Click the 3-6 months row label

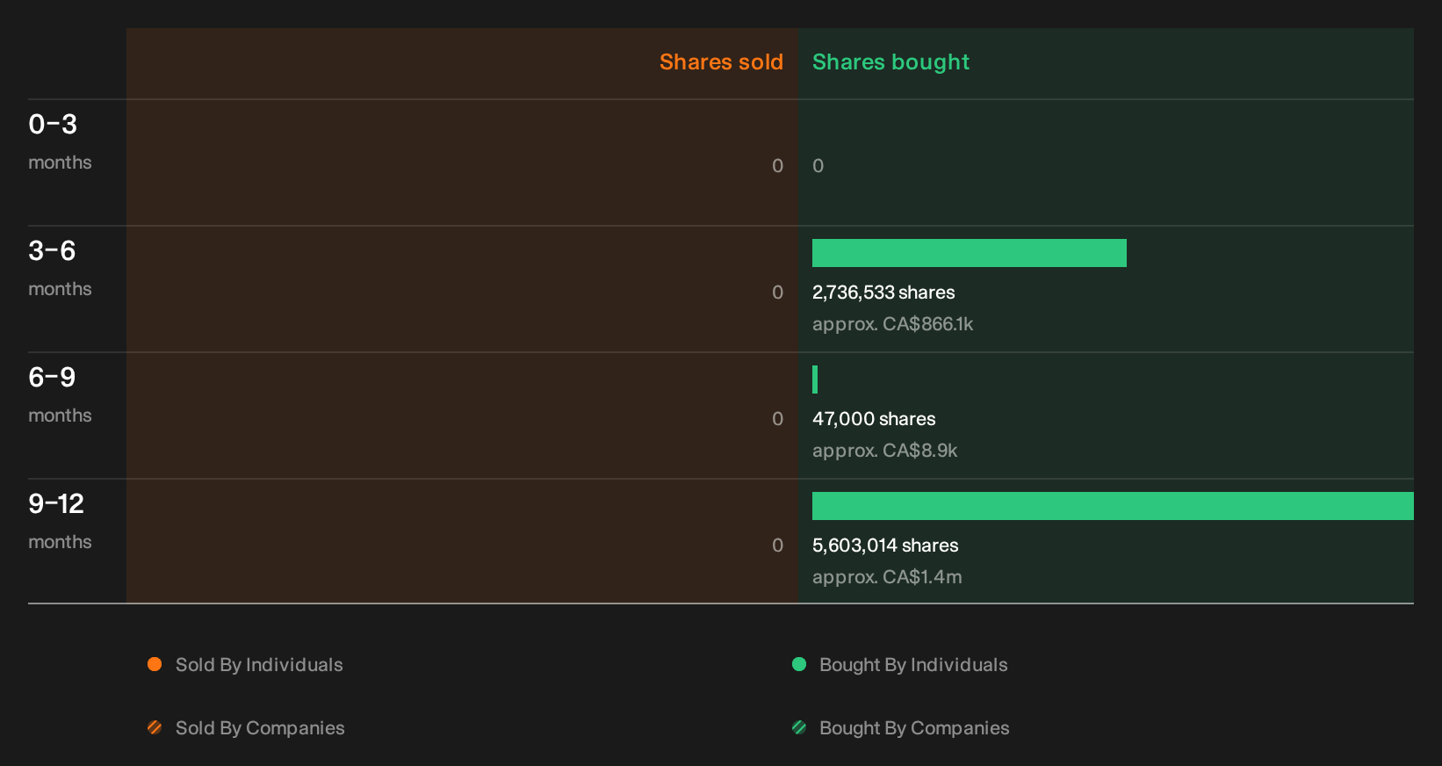click(60, 268)
